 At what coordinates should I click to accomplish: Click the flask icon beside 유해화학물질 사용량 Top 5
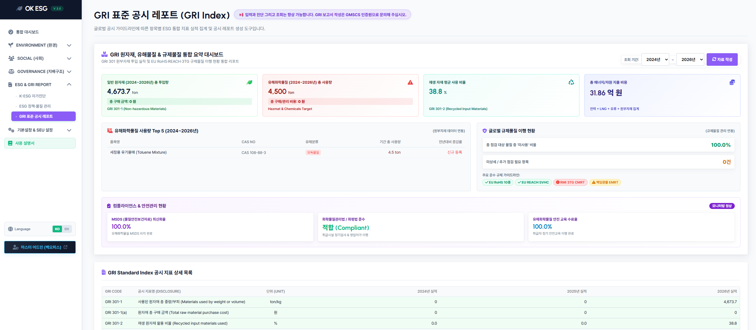pyautogui.click(x=110, y=131)
